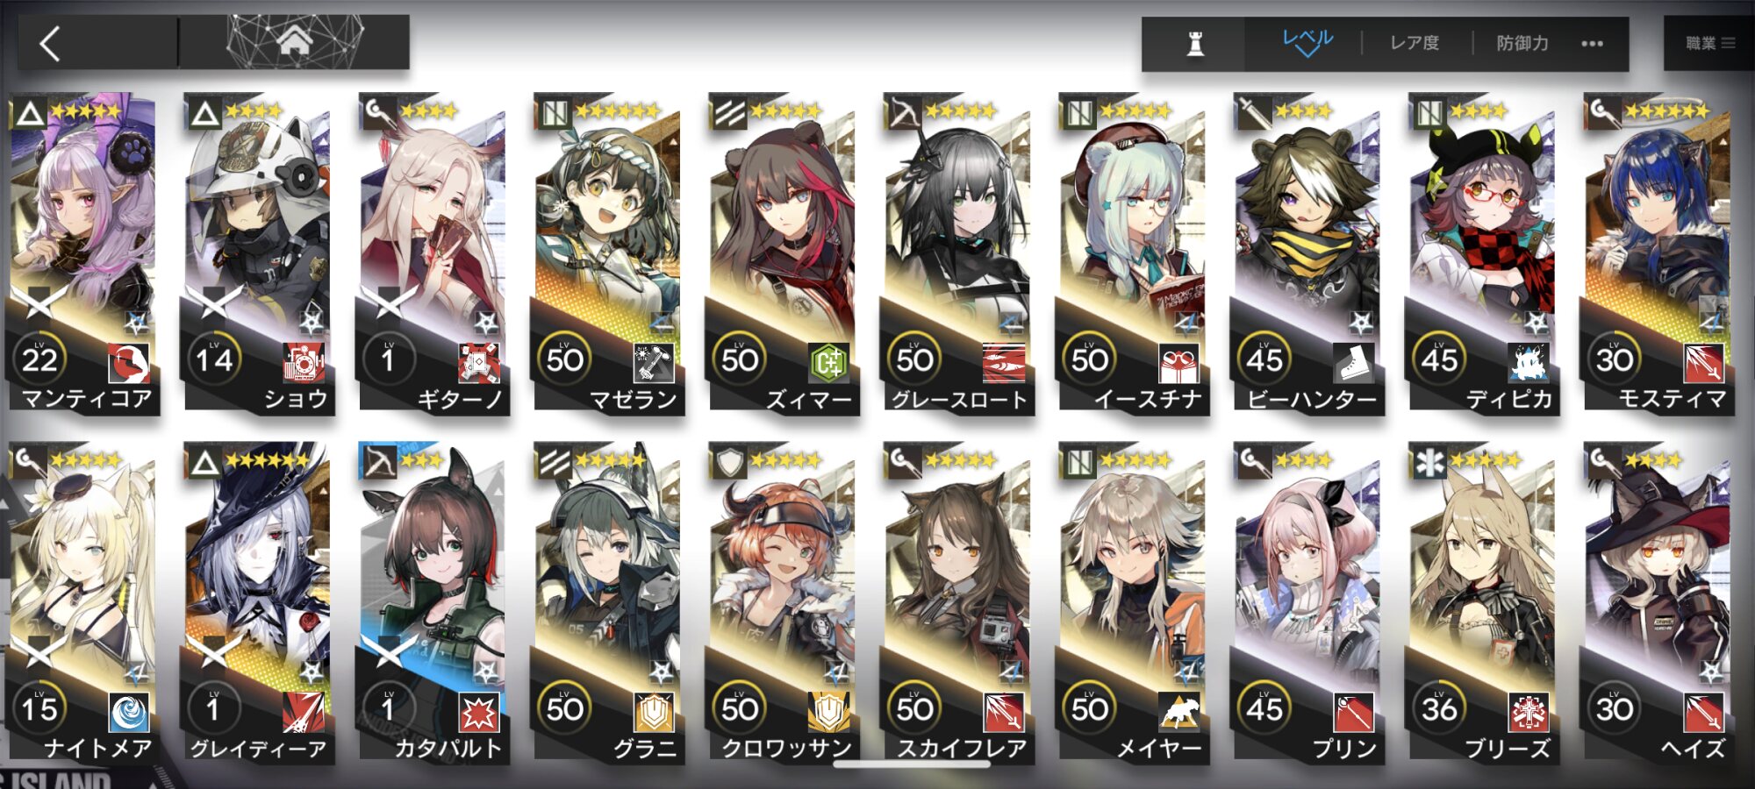Go back with the left arrow
The image size is (1755, 789).
(x=50, y=43)
